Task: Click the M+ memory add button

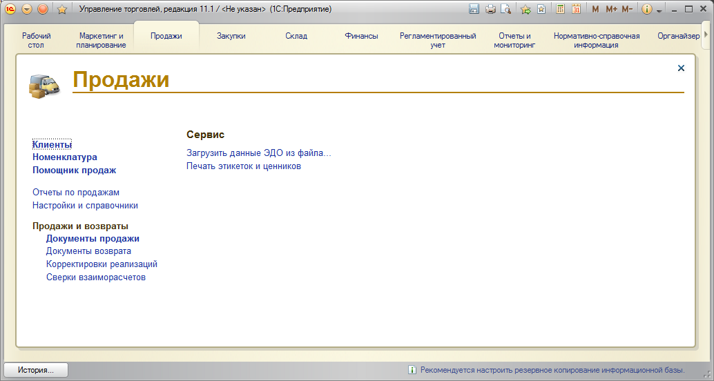Action: (x=611, y=9)
